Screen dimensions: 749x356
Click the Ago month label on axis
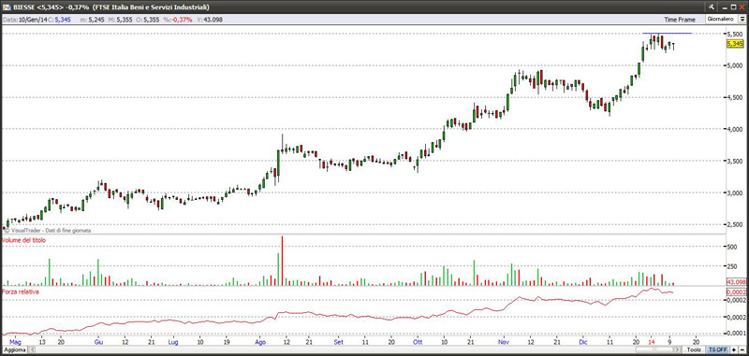tap(261, 342)
